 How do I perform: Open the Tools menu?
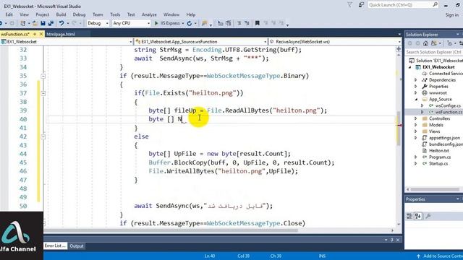pos(115,14)
